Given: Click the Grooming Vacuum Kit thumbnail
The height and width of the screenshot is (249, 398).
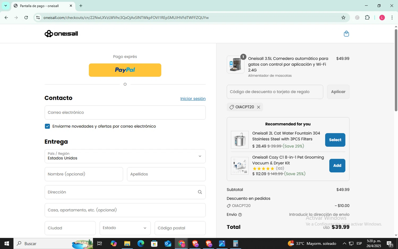Looking at the screenshot, I should click(240, 166).
